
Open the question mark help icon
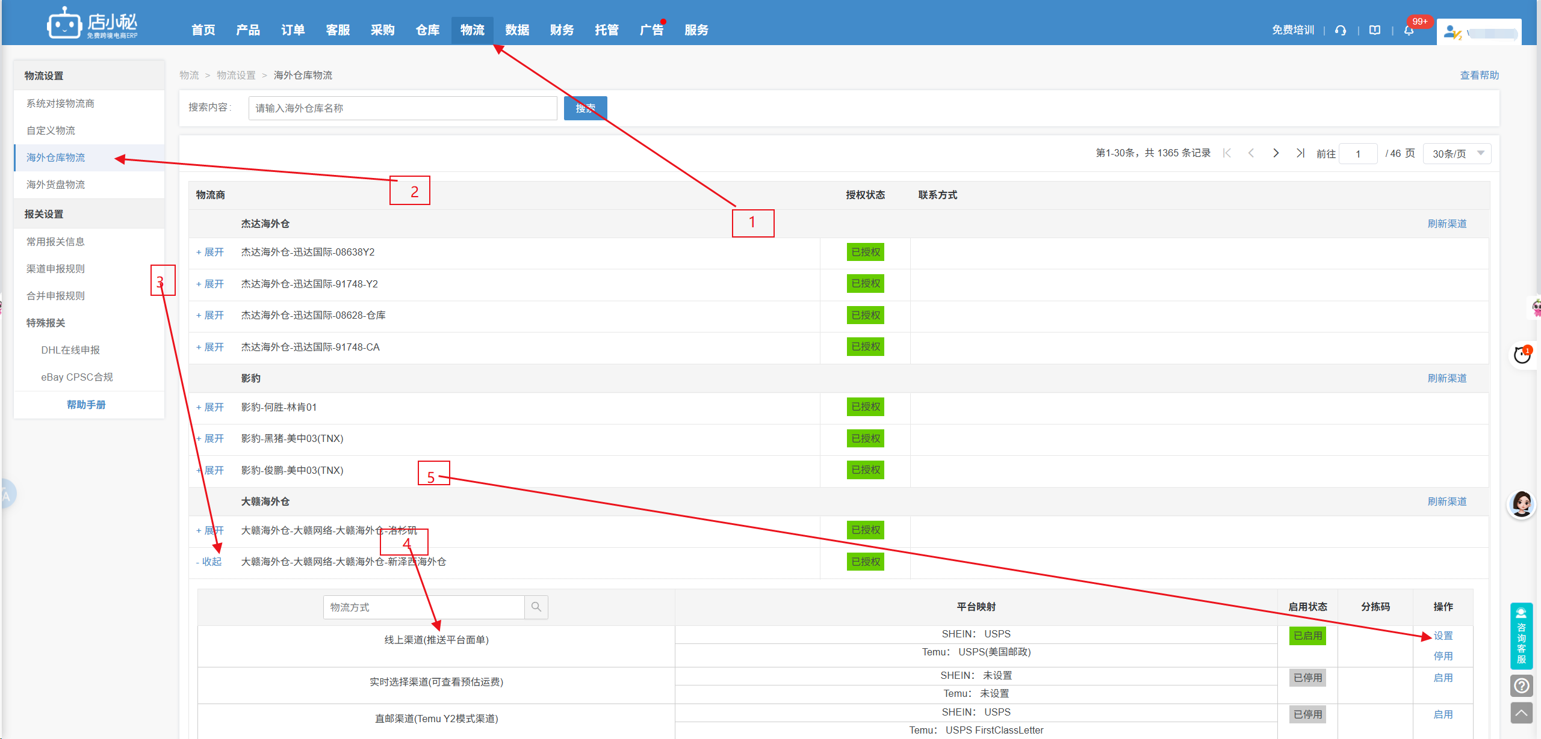pyautogui.click(x=1521, y=685)
